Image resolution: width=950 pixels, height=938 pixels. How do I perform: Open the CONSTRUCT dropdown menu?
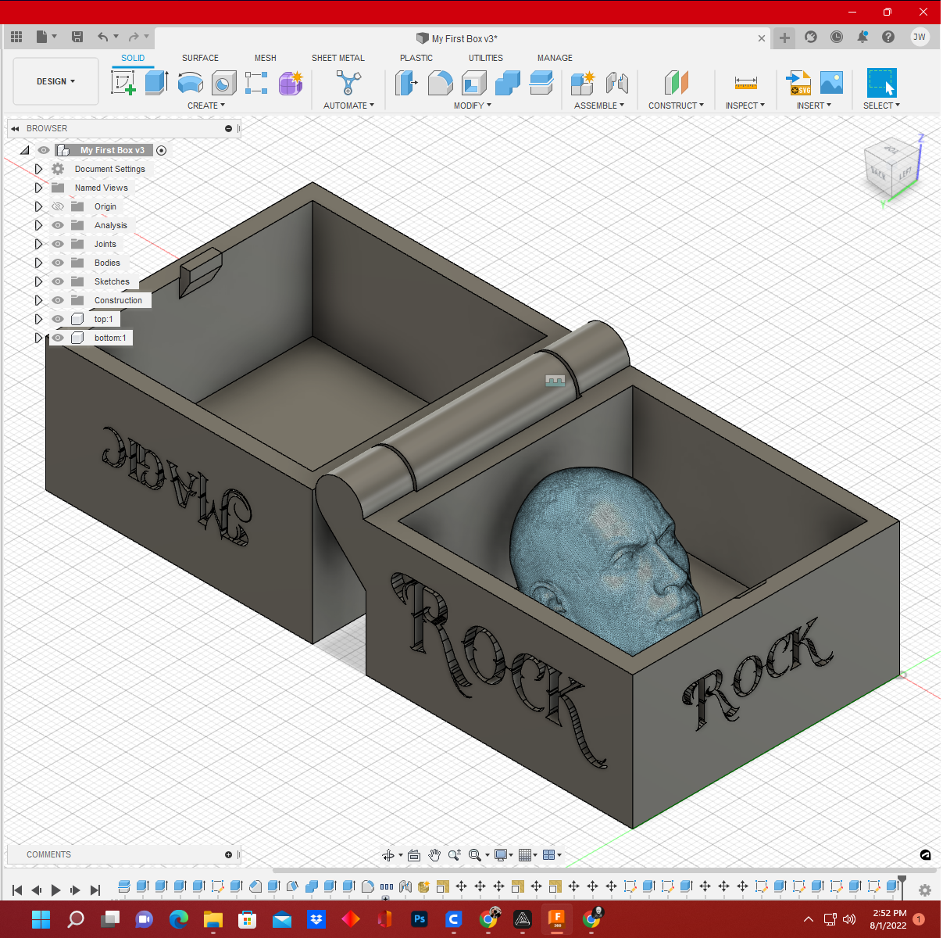(x=677, y=106)
